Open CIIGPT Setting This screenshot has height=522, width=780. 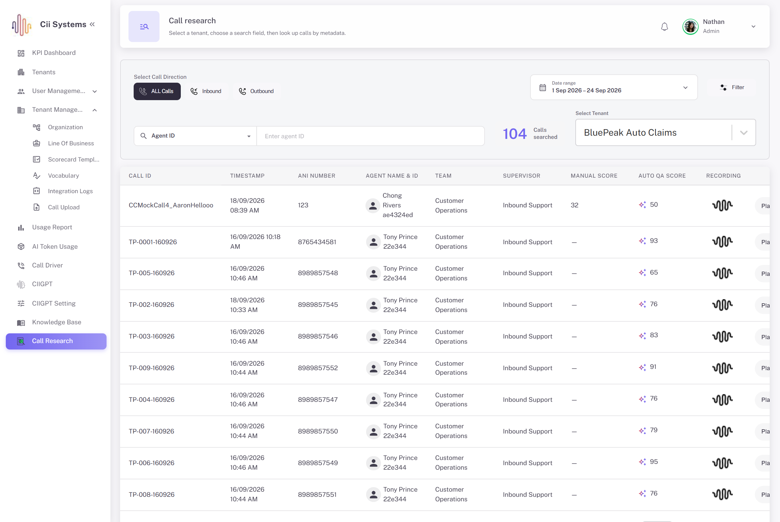(x=54, y=304)
